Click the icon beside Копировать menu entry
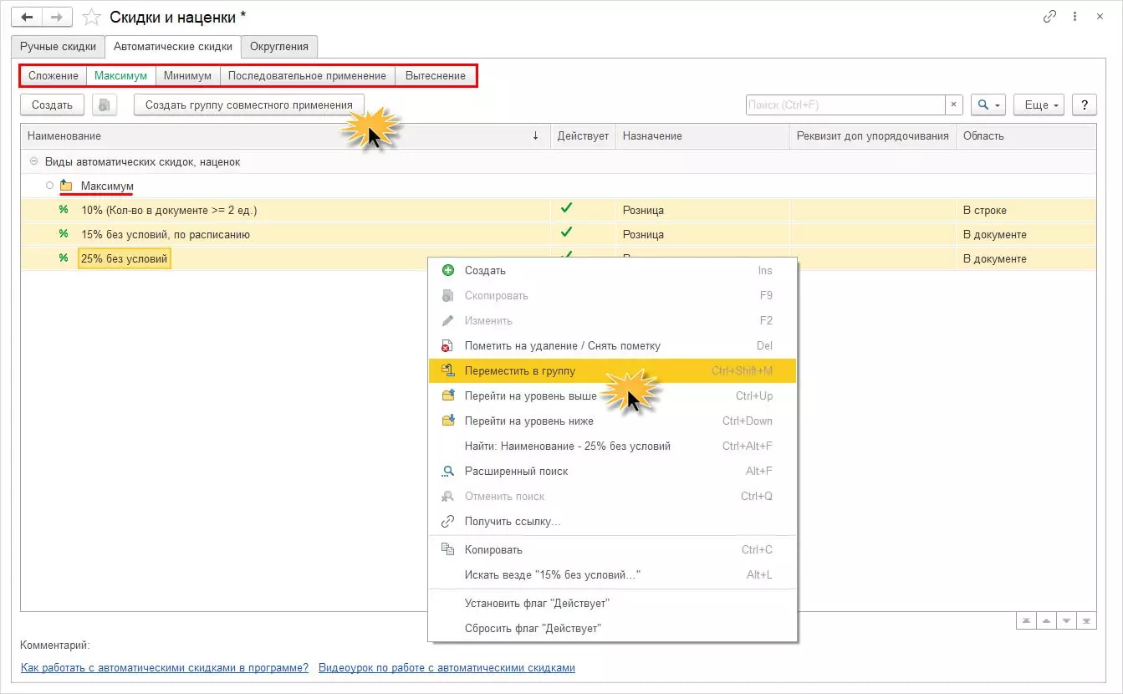This screenshot has height=694, width=1123. click(x=447, y=549)
